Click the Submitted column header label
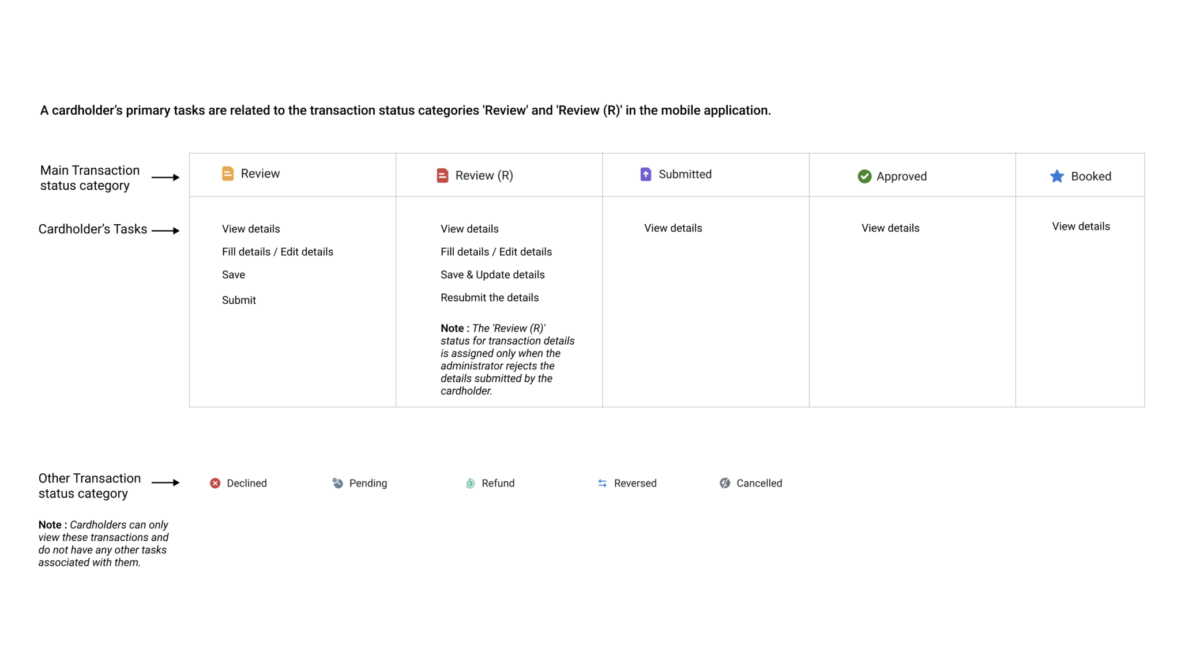The height and width of the screenshot is (664, 1181). [x=684, y=174]
